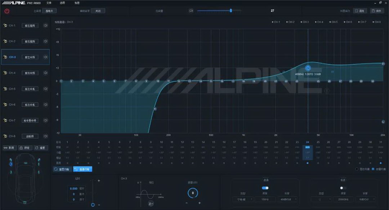Image resolution: width=389 pixels, height=210 pixels.
Task: Click the CH-6 speaker driver icon
Action: coord(5,105)
